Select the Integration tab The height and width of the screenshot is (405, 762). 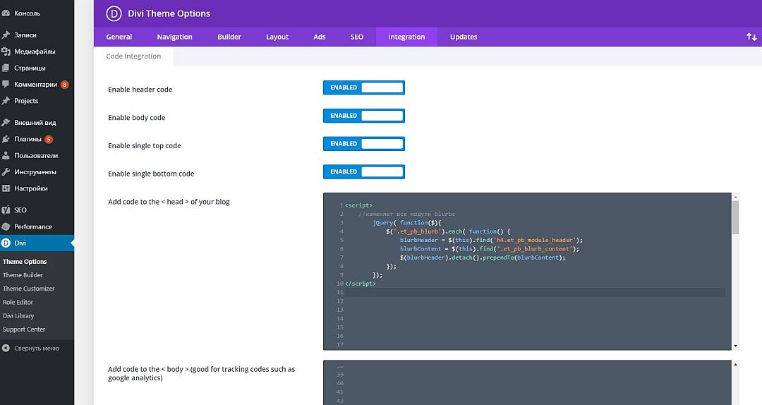point(407,37)
